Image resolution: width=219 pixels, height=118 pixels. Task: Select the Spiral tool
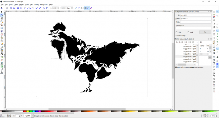(x=2, y=41)
